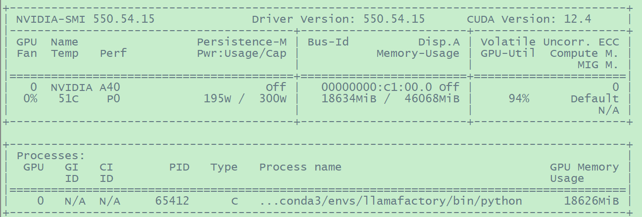Click the 94% GPU utilization value

519,99
